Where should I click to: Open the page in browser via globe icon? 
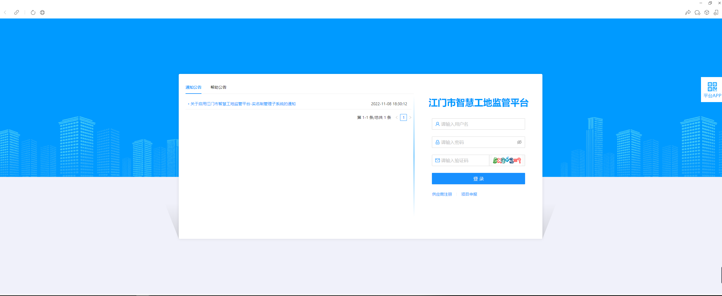[x=42, y=13]
